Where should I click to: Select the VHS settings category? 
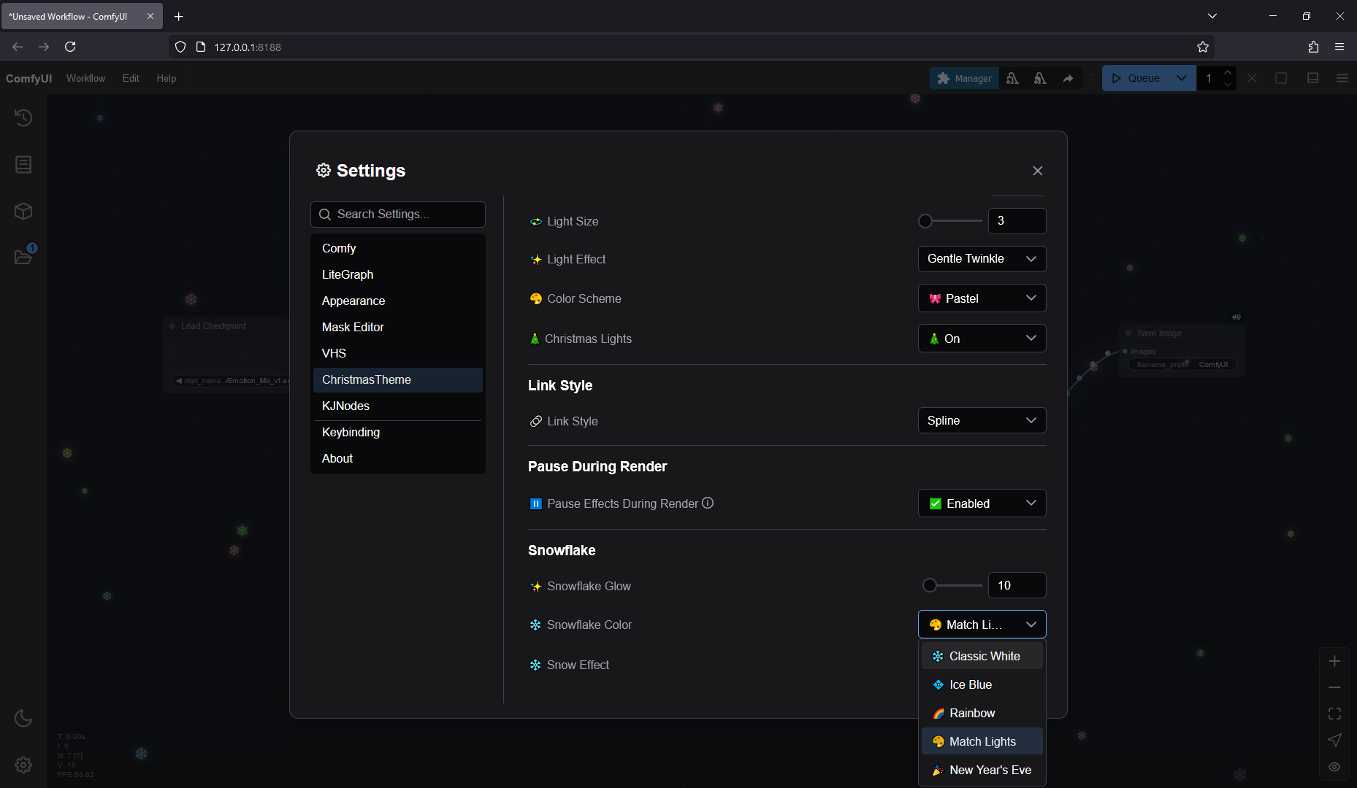[x=398, y=353]
